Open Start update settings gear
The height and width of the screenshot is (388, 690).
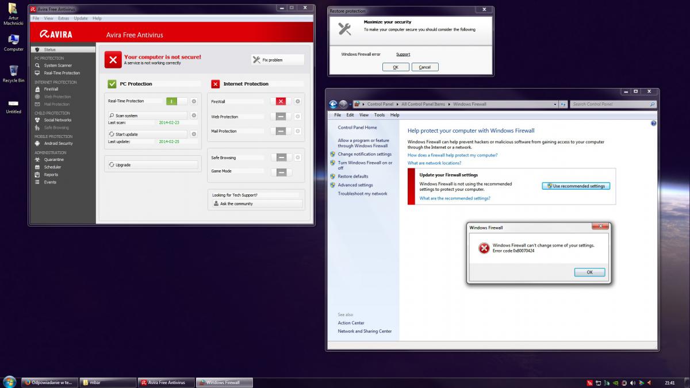[194, 134]
